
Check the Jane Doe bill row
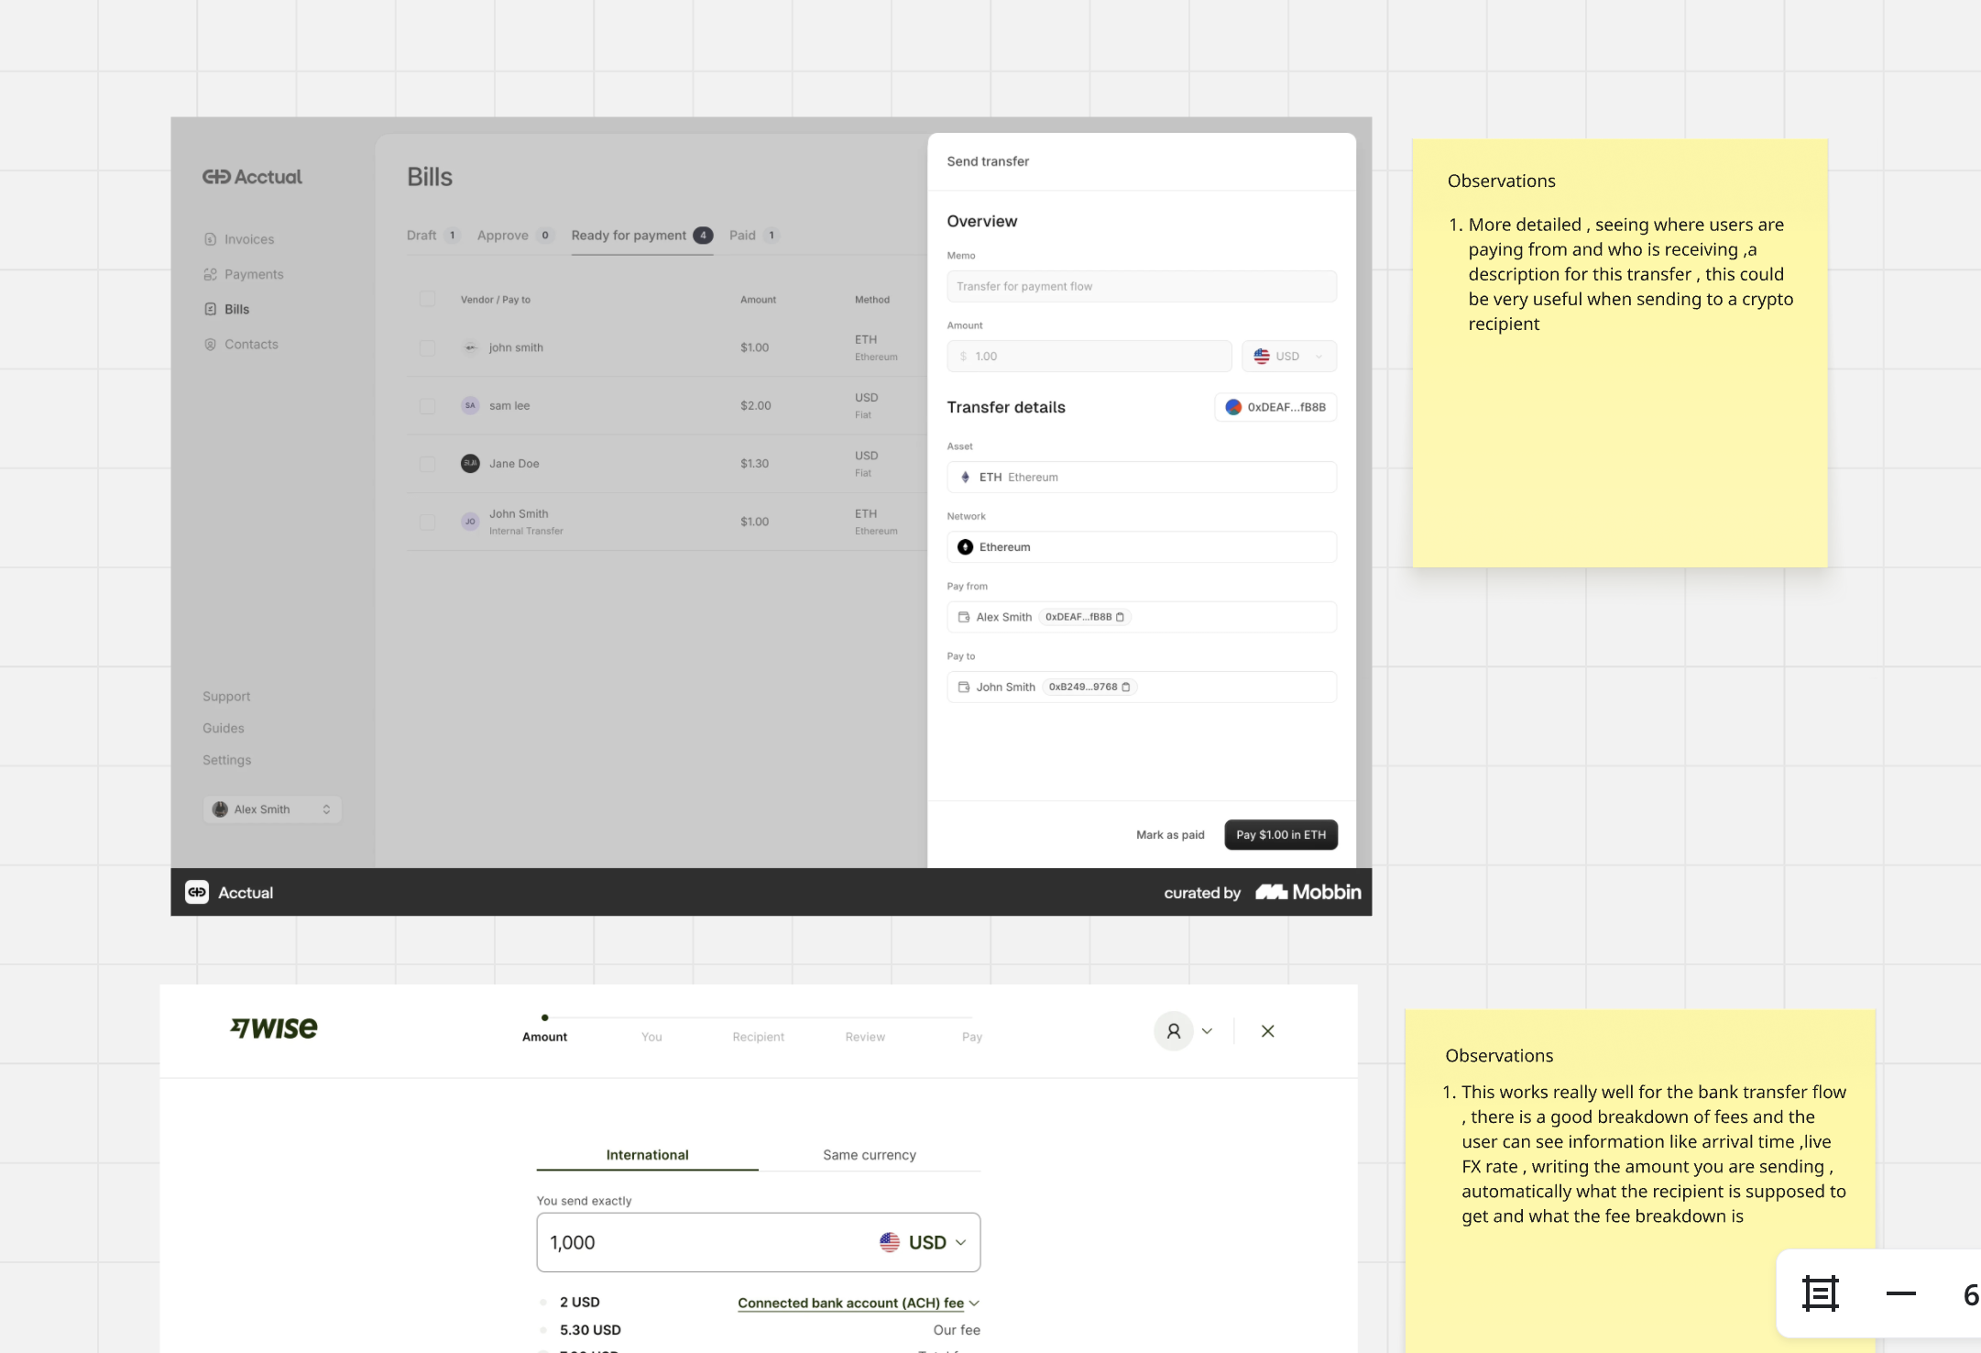pyautogui.click(x=427, y=463)
